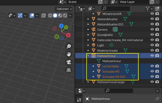Screen dimensions: 162x103
Task: Expand the Abstandshuelse object
Action: (88, 19)
